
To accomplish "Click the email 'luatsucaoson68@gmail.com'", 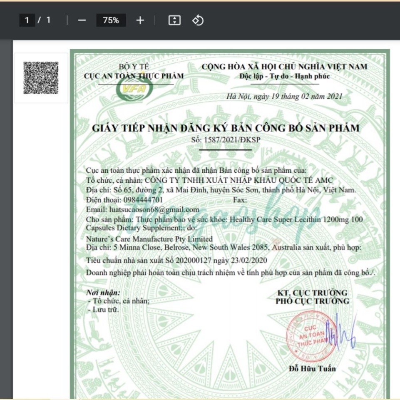I will click(x=154, y=210).
